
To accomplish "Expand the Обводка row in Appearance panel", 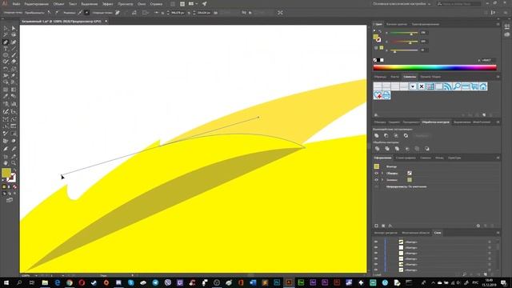I will (382, 173).
